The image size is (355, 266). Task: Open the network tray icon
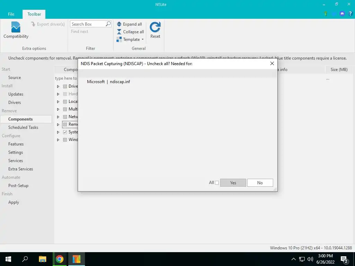click(302, 259)
